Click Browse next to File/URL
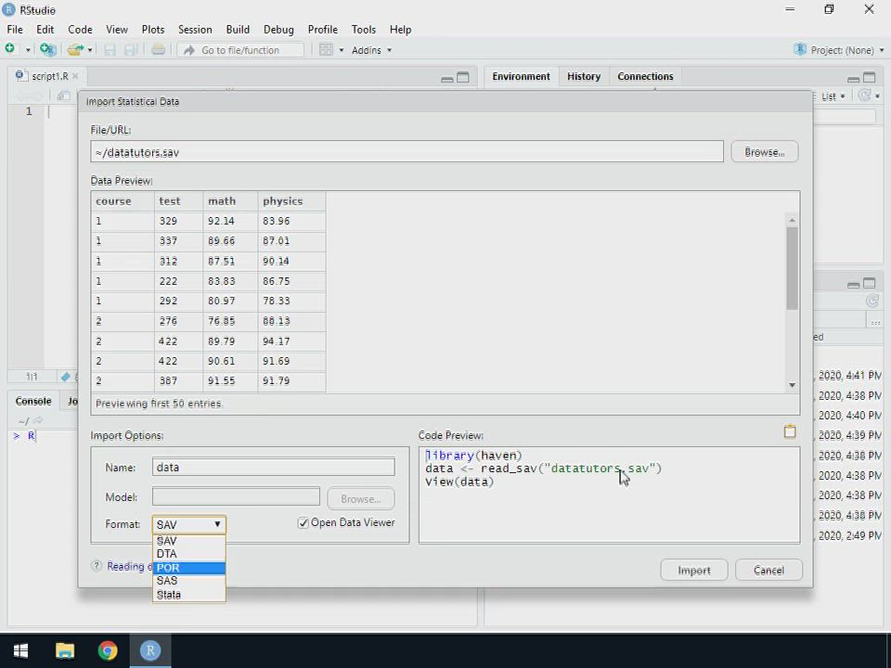891x668 pixels. tap(764, 152)
